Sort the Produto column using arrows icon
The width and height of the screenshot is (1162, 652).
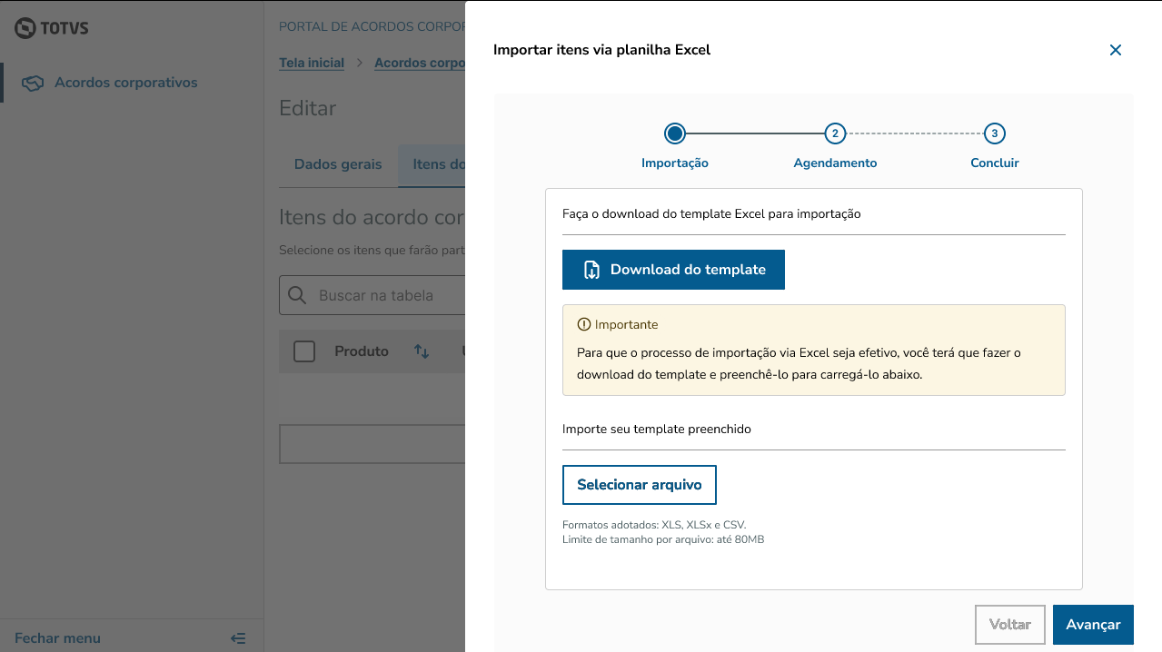tap(422, 351)
